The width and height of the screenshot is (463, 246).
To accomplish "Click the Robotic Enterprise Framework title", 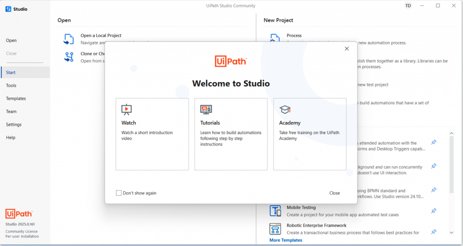I will click(x=317, y=225).
